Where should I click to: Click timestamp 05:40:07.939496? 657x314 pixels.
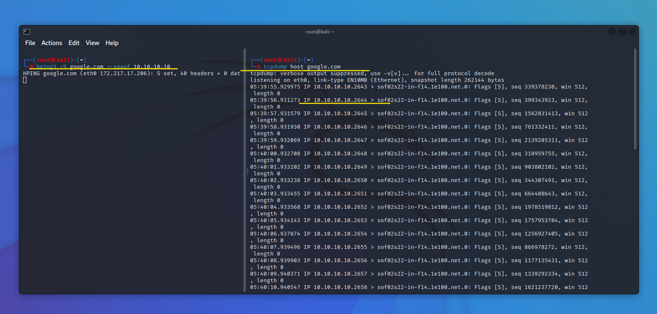[x=275, y=247]
